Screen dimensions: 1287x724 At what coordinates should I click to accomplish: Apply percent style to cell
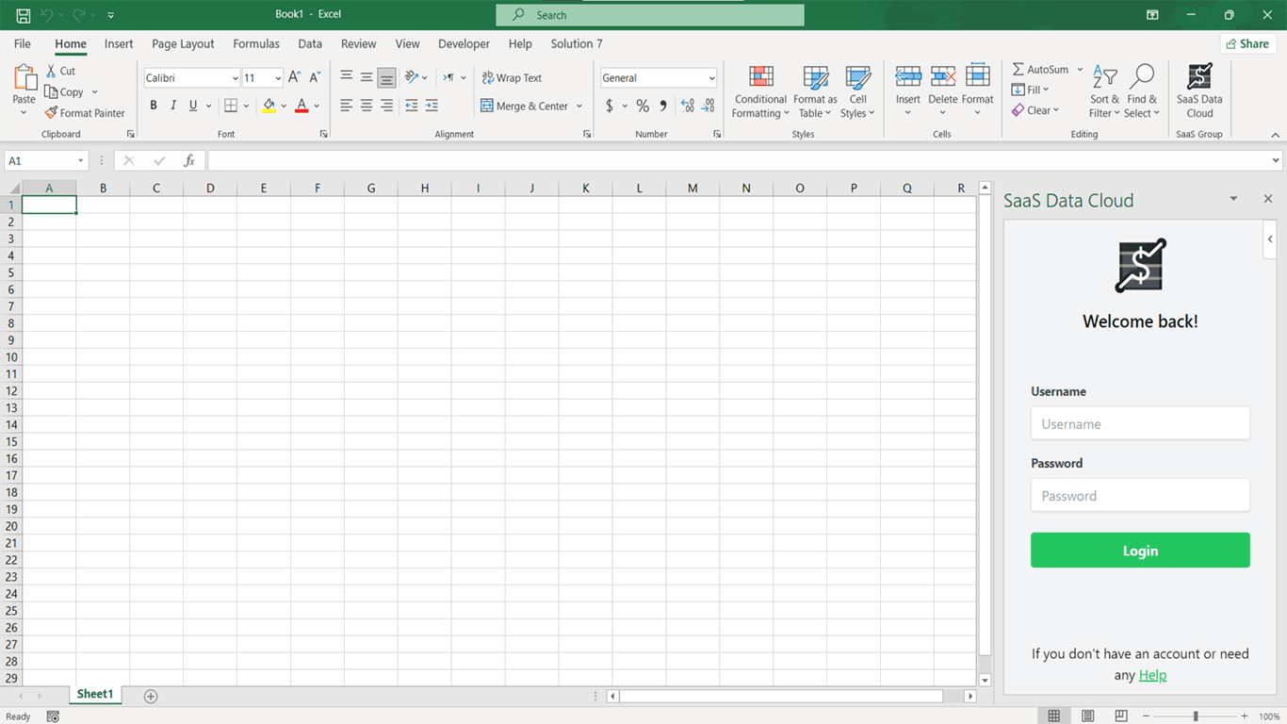click(x=643, y=106)
